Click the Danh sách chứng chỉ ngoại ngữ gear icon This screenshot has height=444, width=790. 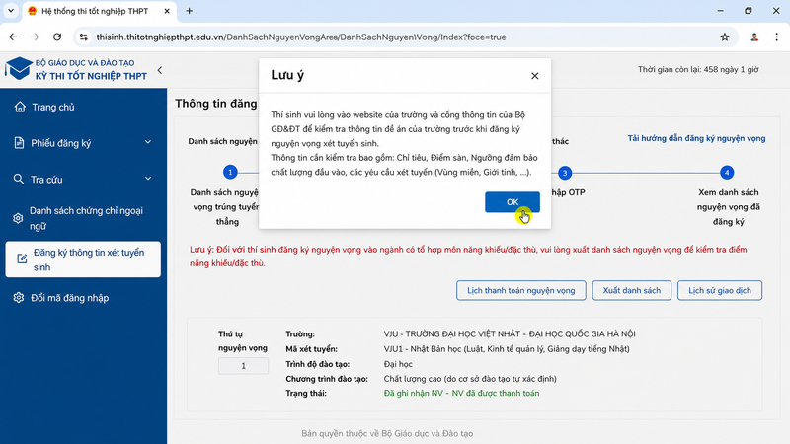point(18,218)
